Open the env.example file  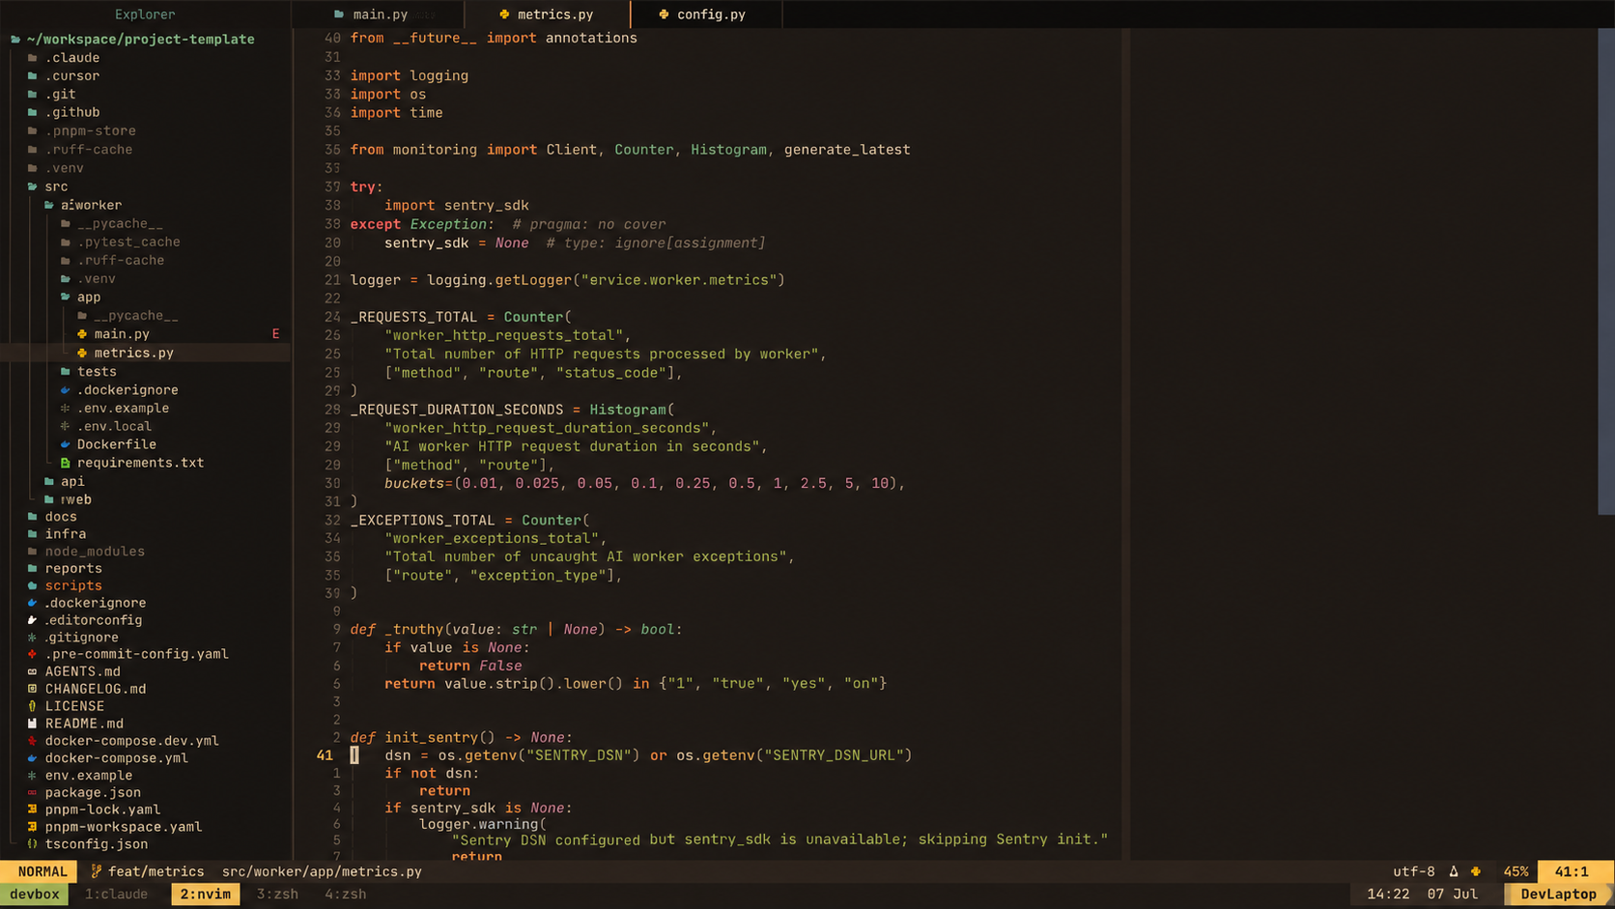pyautogui.click(x=89, y=776)
